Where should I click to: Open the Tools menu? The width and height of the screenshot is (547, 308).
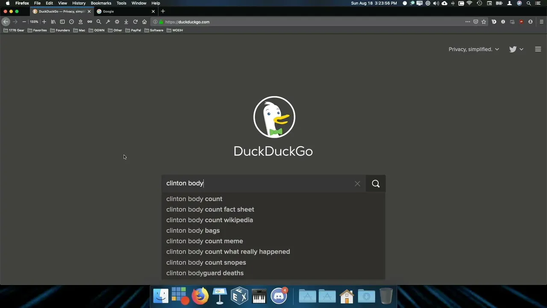[121, 3]
